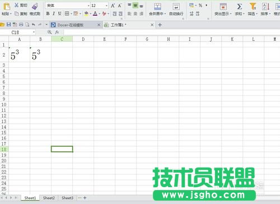The image size is (280, 204).
Task: Open the font size dropdown showing 12
Action: pyautogui.click(x=106, y=6)
